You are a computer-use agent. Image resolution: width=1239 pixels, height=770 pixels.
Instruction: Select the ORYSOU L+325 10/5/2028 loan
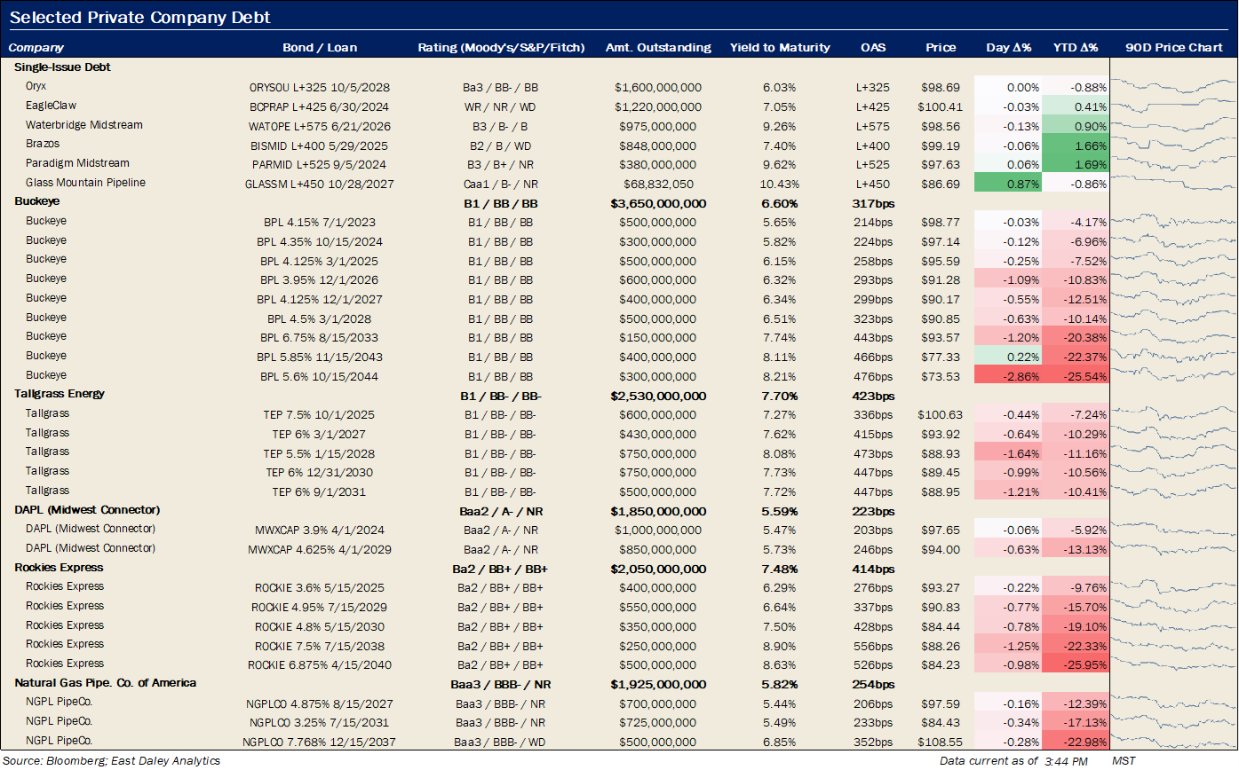point(320,88)
